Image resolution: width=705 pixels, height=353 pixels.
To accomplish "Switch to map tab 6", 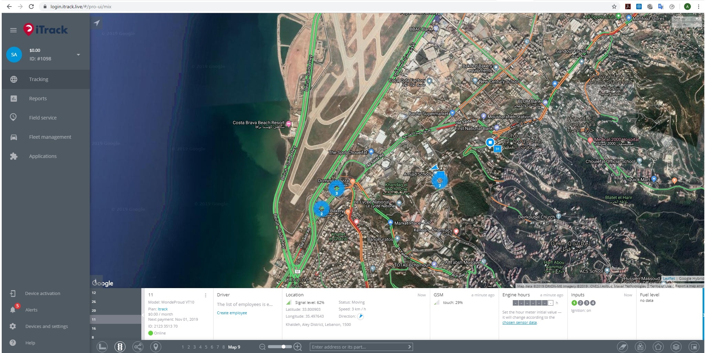I will (212, 347).
